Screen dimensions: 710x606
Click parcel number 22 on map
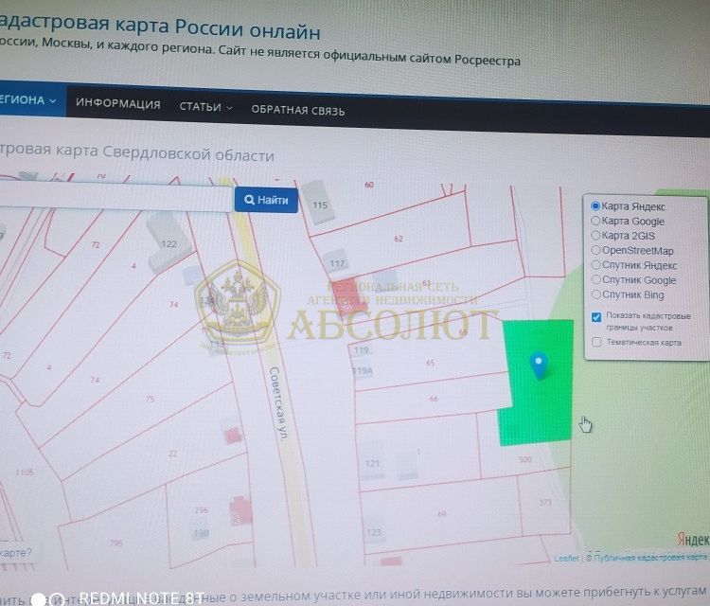tap(172, 453)
